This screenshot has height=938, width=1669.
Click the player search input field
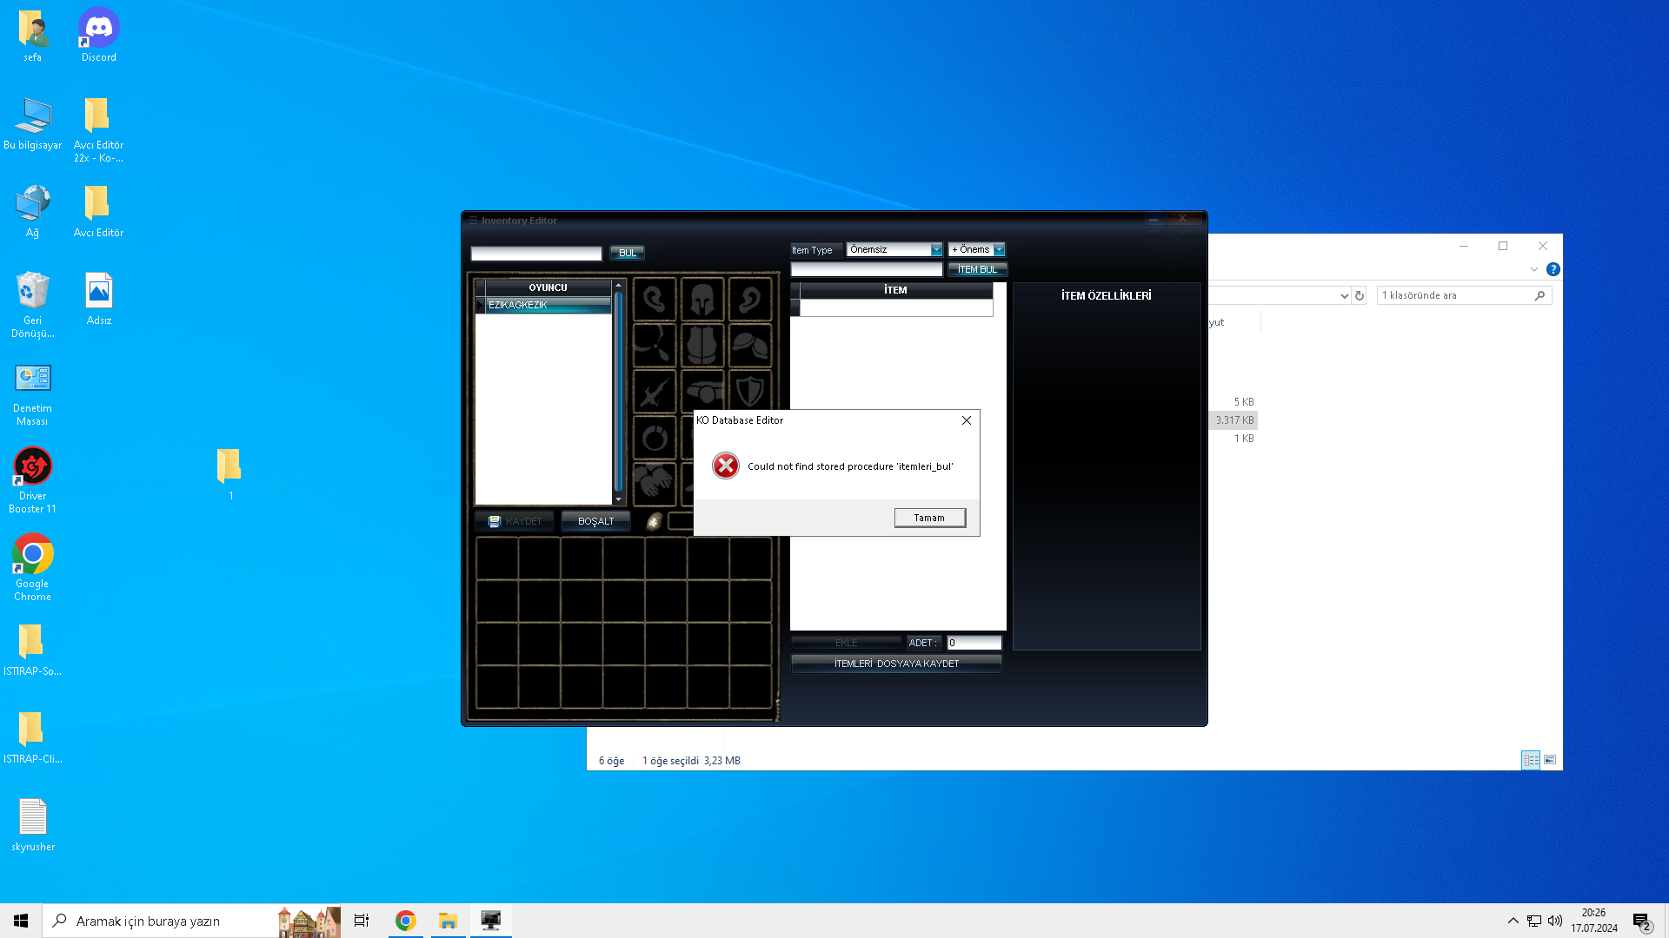pos(536,253)
